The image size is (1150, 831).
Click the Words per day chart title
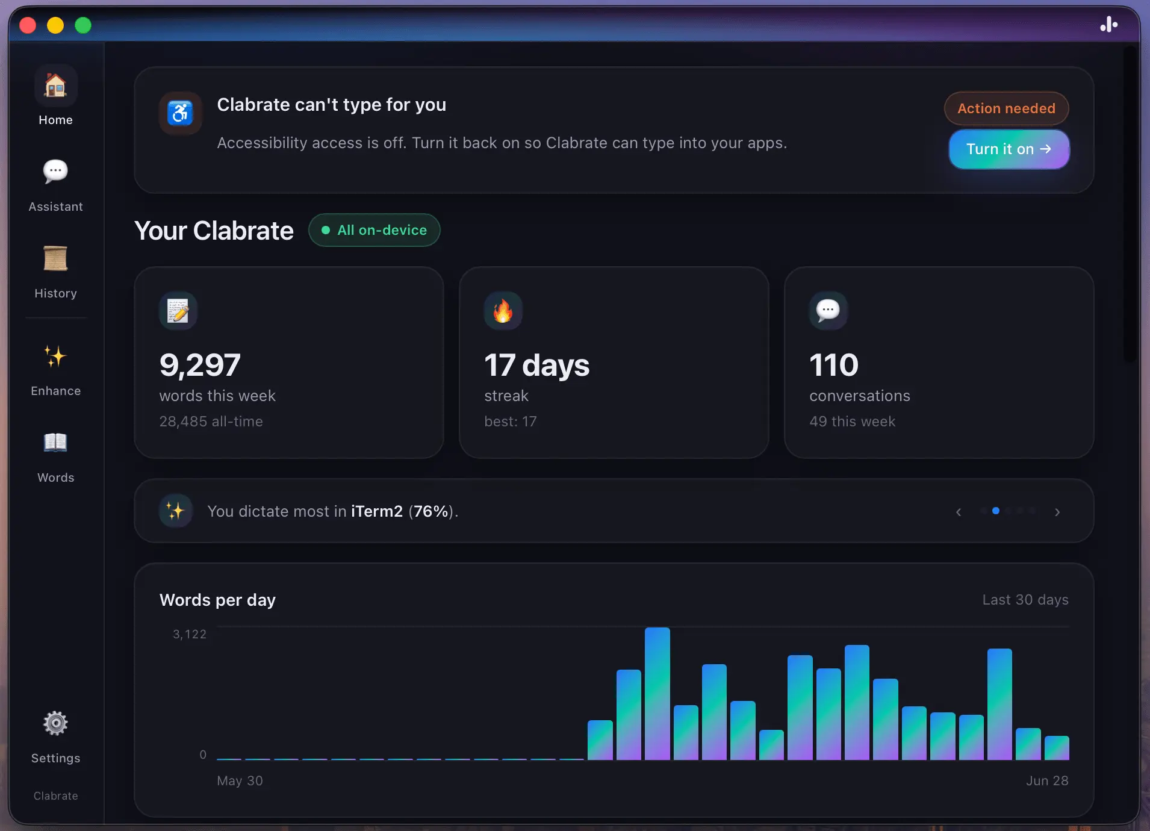tap(217, 600)
